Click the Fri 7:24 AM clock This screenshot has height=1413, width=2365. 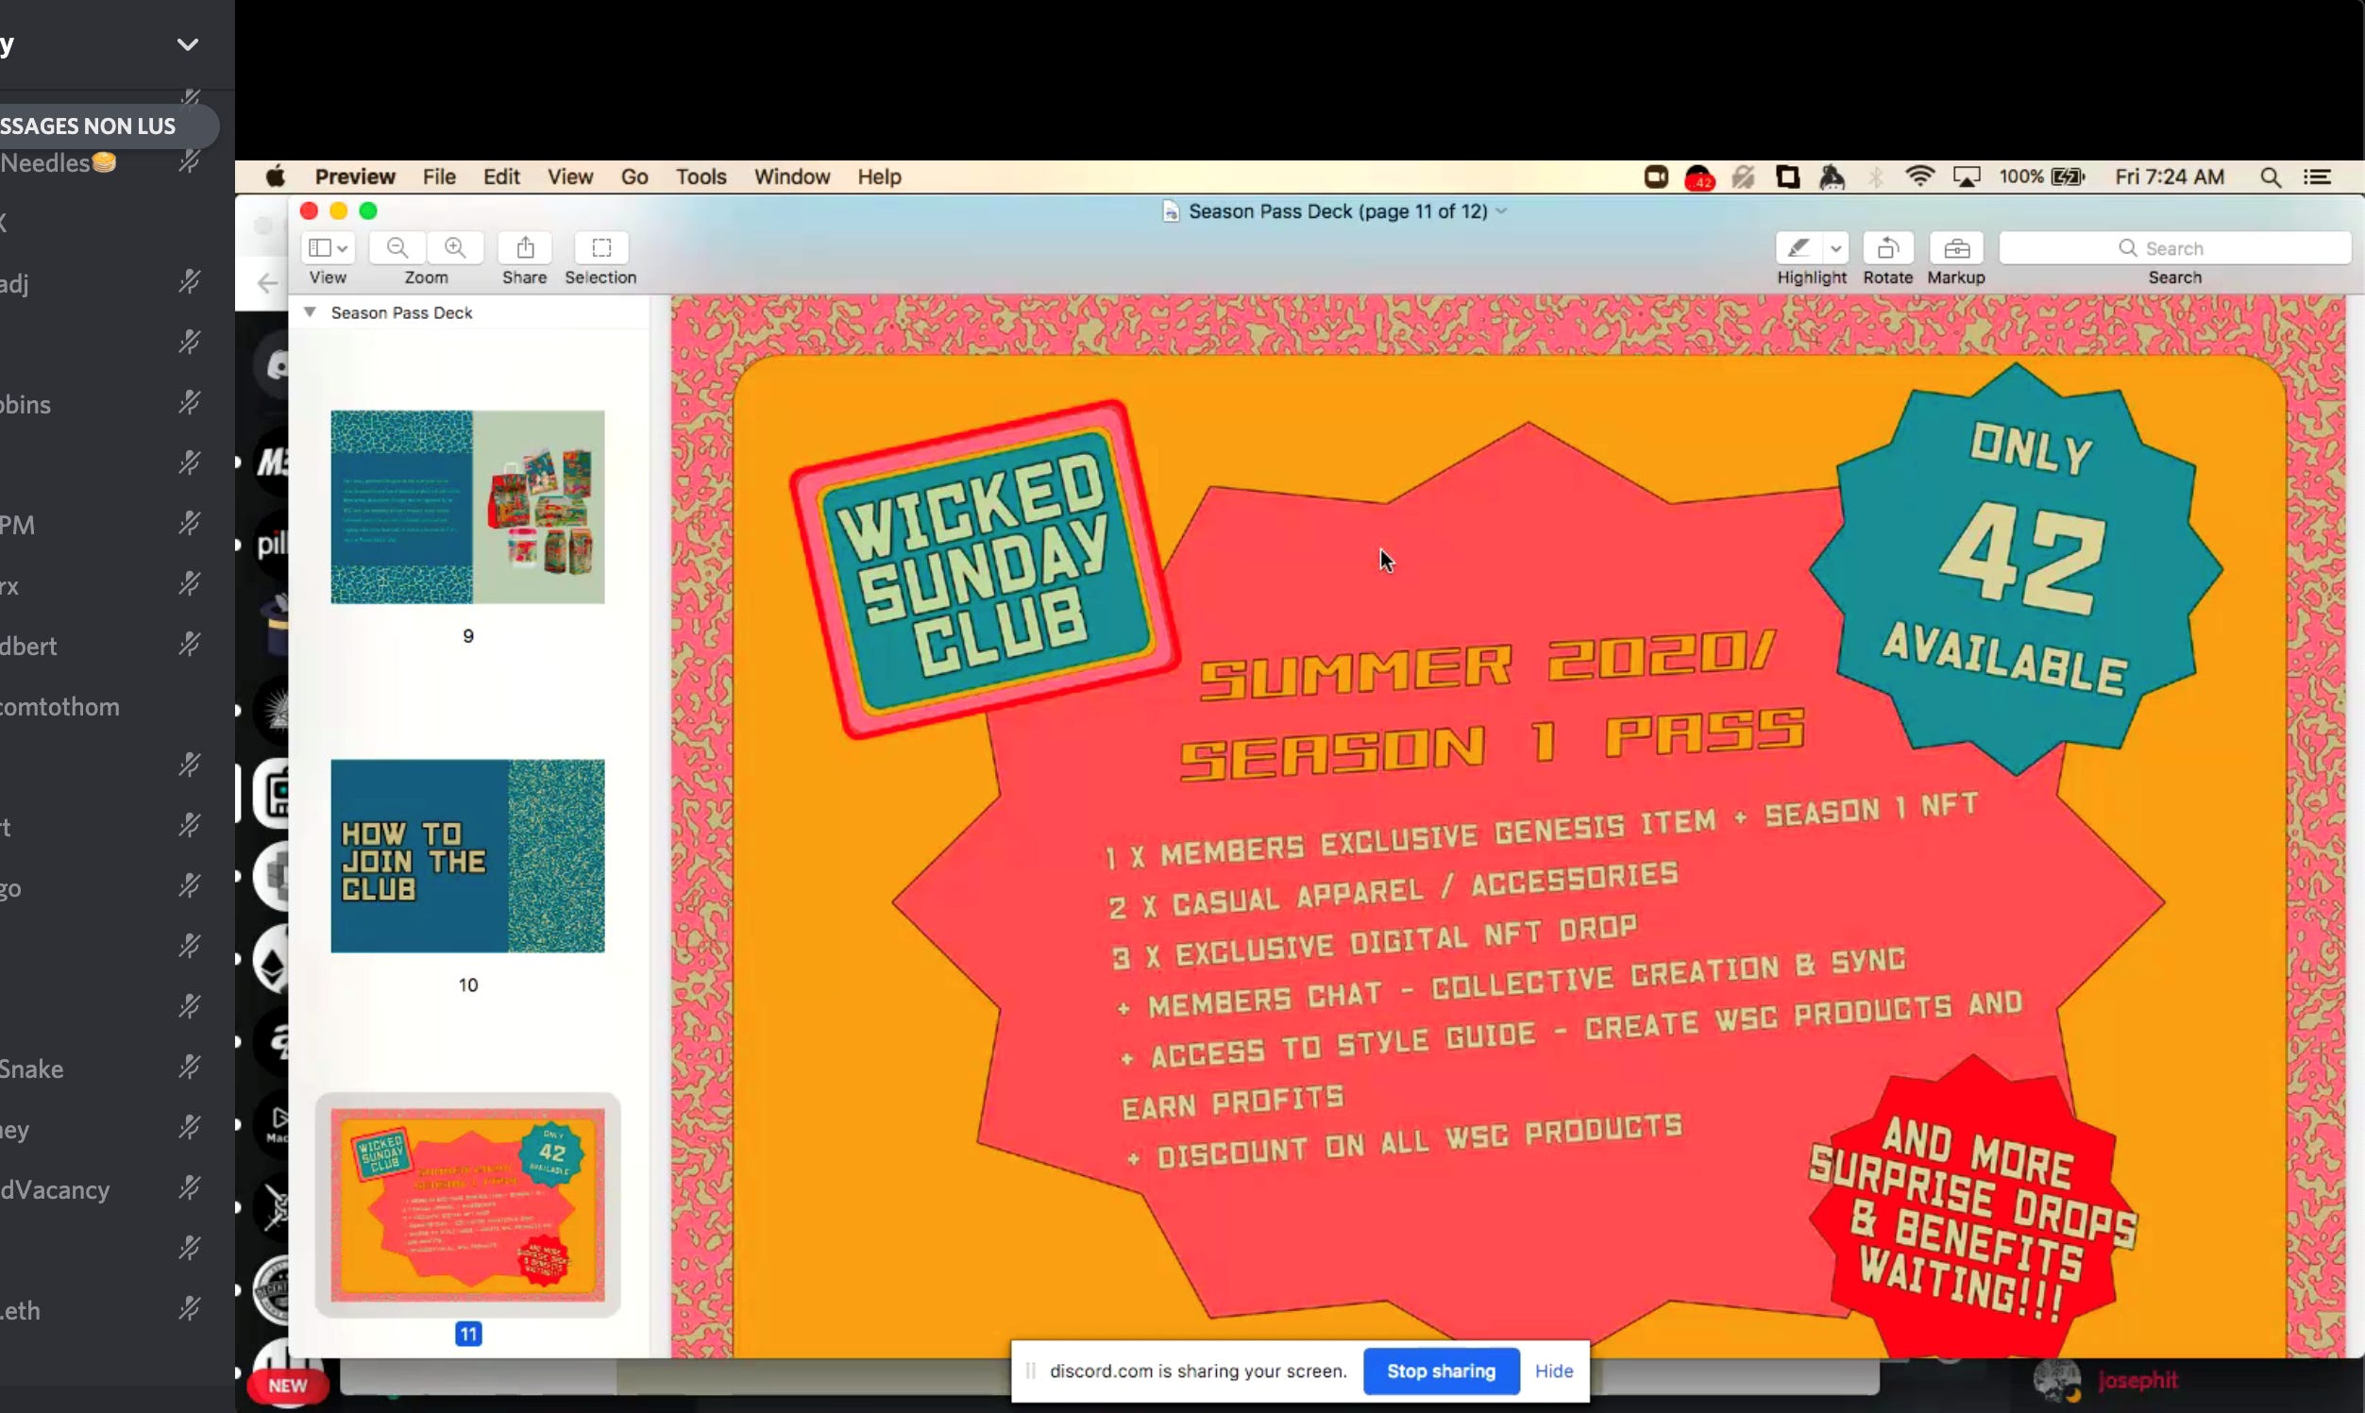click(x=2169, y=177)
